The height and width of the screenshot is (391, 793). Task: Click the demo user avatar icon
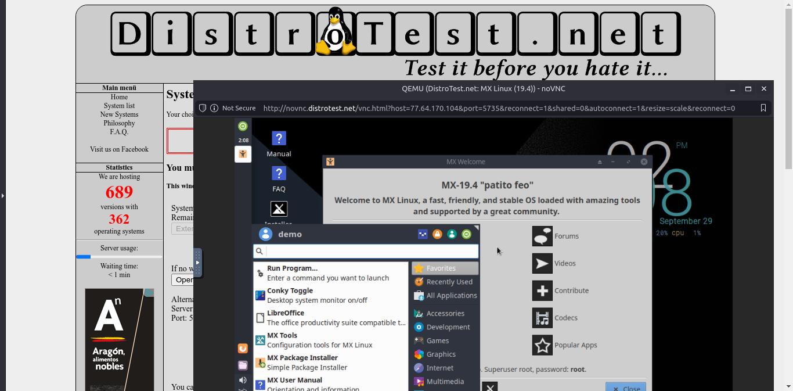pyautogui.click(x=265, y=234)
